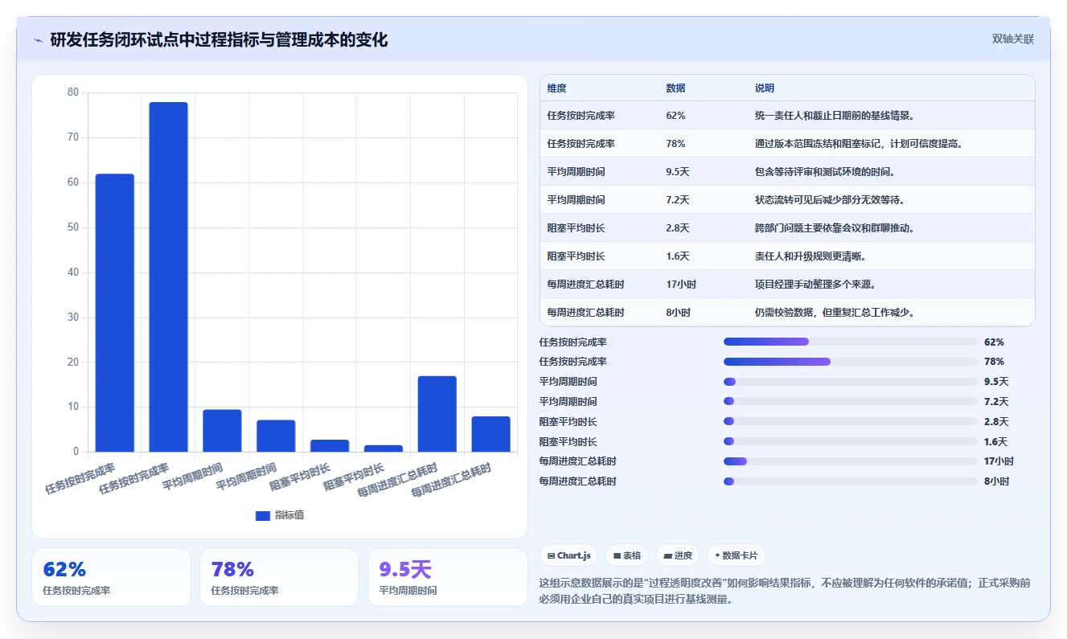
Task: Click the progress bar labeled 62%
Action: [x=851, y=342]
